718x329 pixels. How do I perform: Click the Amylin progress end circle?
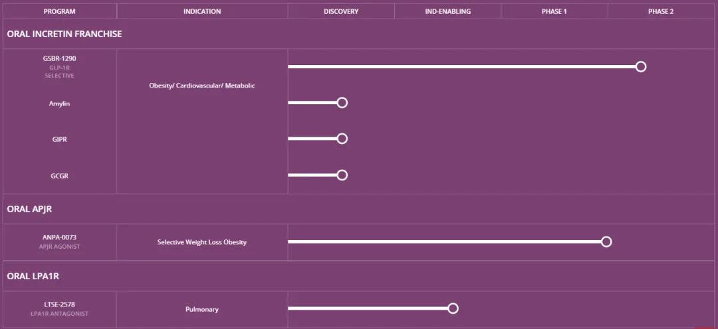pos(342,103)
